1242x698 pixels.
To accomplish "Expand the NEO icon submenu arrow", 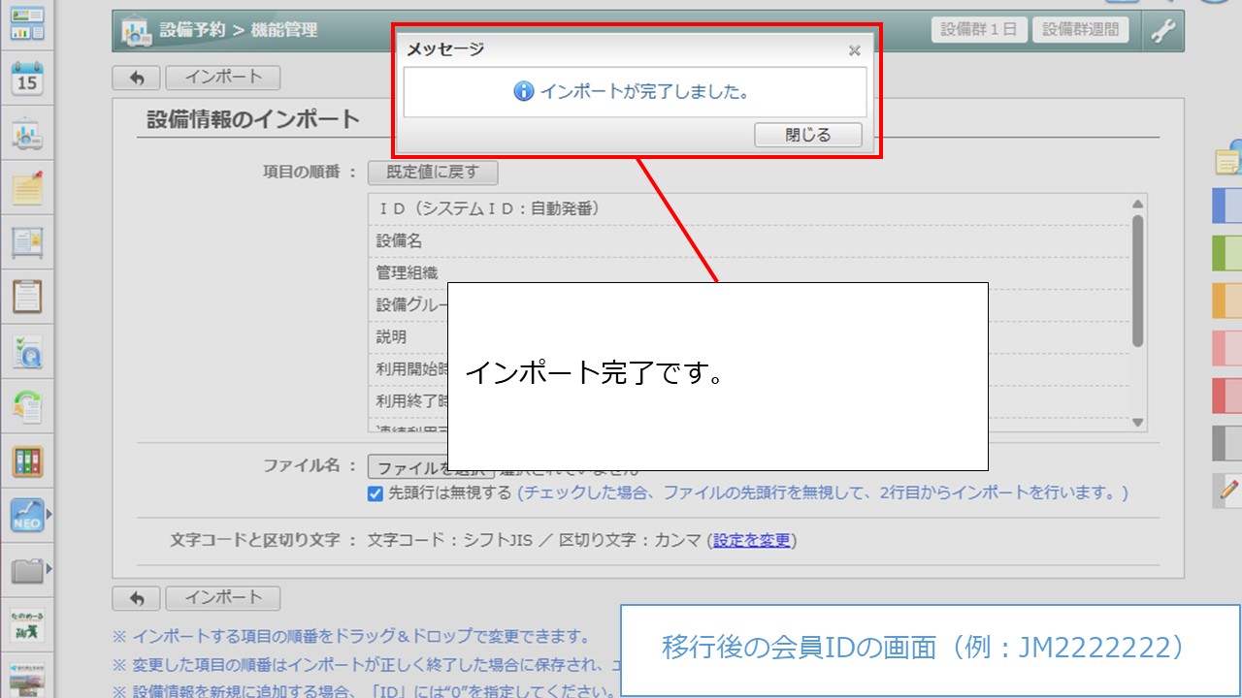I will tap(49, 515).
